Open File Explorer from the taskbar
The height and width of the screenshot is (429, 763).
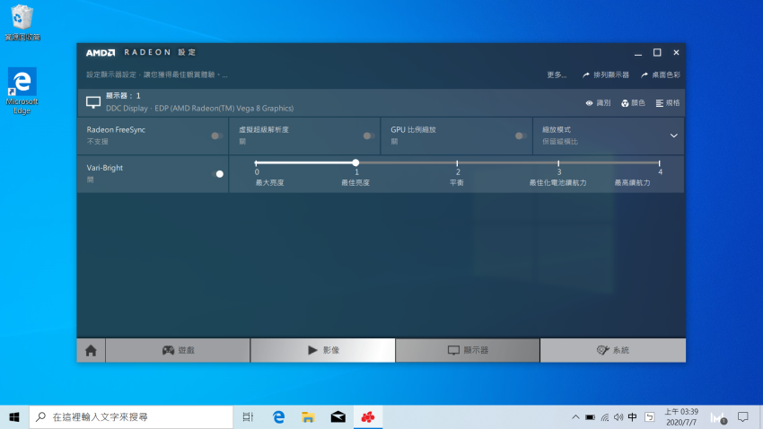(308, 416)
